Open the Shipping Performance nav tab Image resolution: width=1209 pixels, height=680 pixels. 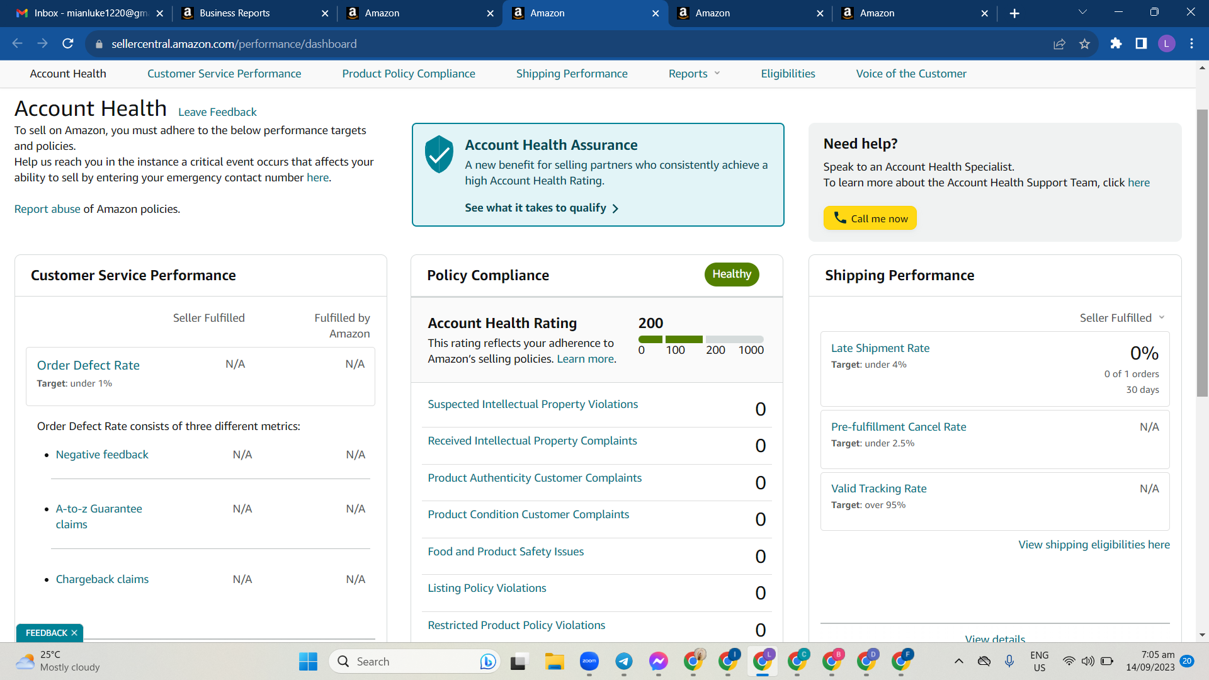point(572,74)
